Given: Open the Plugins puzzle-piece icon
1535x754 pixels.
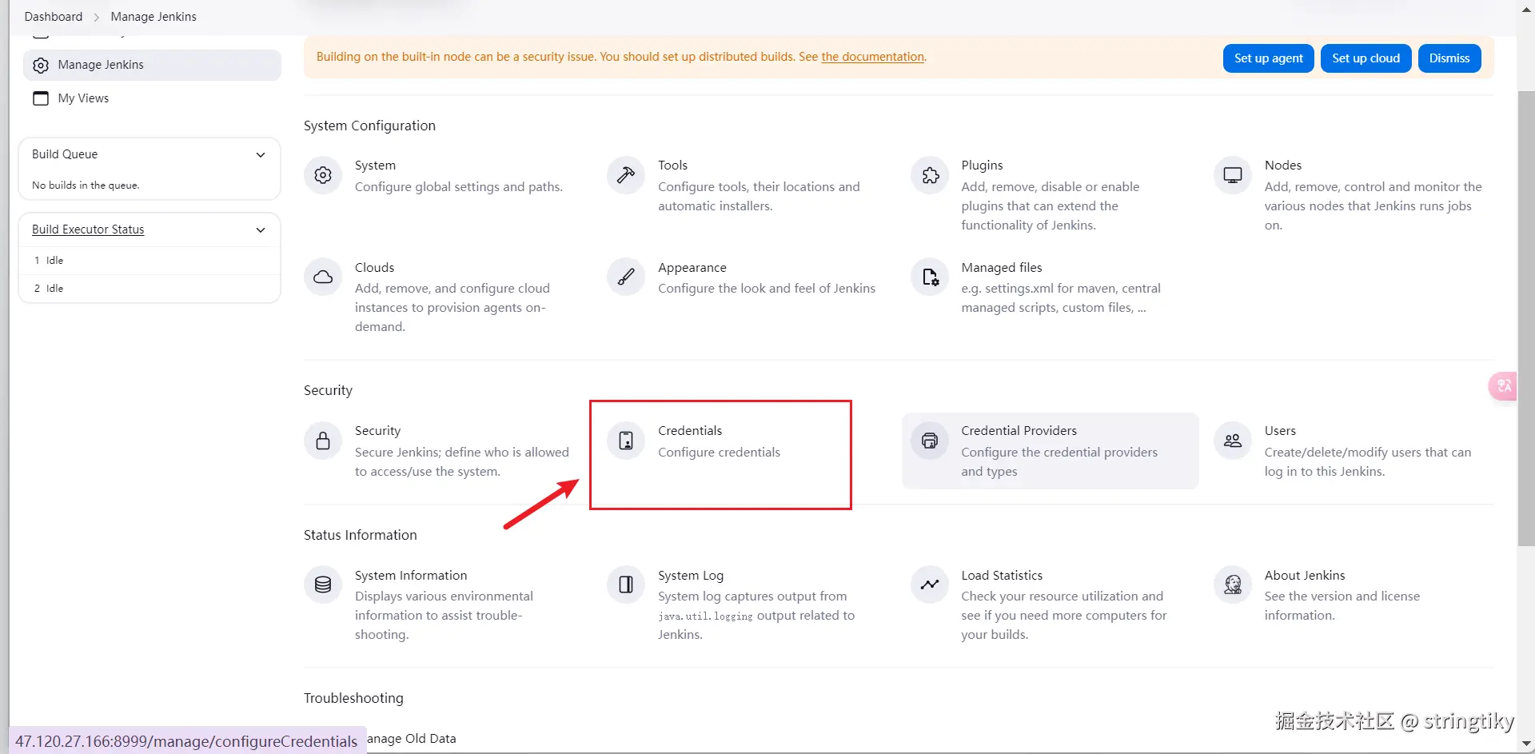Looking at the screenshot, I should [930, 175].
